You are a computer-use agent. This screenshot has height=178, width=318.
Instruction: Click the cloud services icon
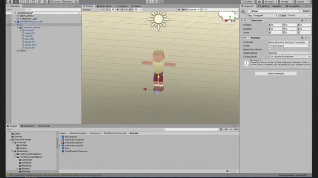coord(259,1)
